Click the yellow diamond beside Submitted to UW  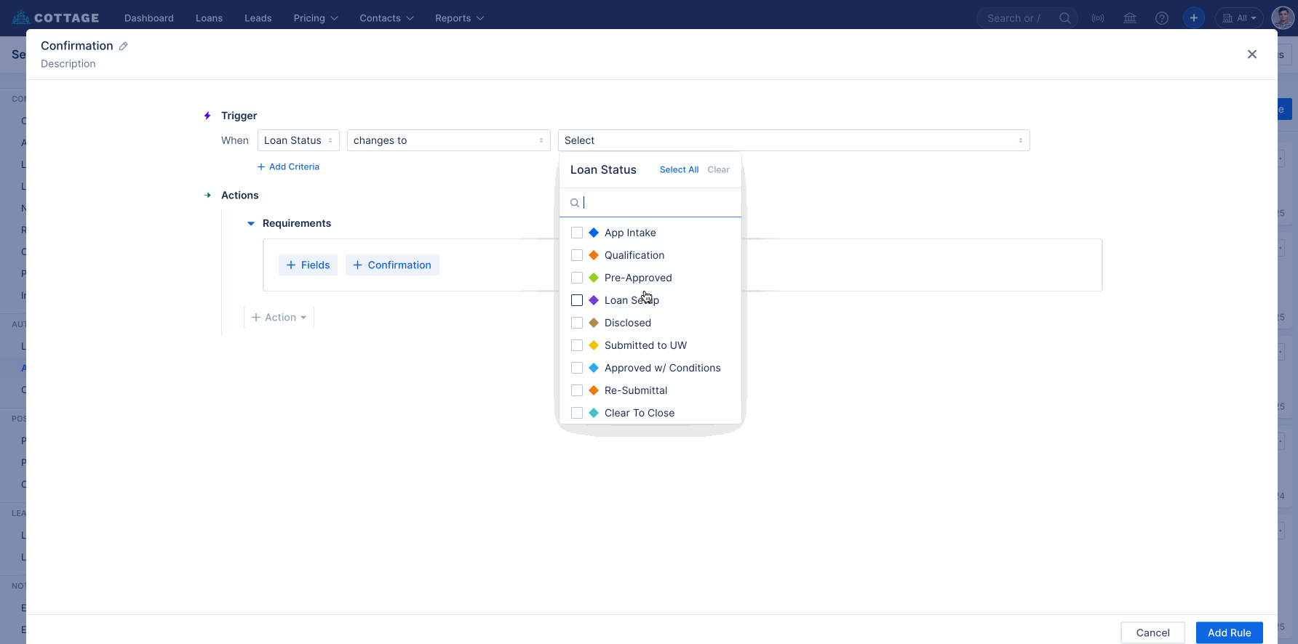pyautogui.click(x=594, y=345)
